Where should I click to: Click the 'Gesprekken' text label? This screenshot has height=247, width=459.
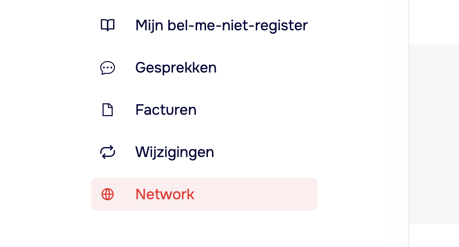[x=176, y=68]
